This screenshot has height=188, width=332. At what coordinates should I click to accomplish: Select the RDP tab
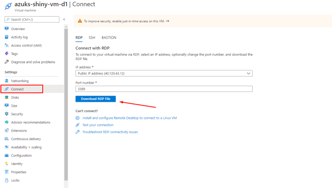pos(79,38)
